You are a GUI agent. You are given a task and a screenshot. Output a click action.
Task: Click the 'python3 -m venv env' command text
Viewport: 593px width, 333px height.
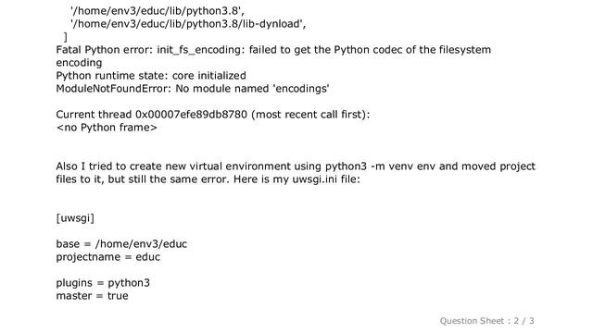point(380,166)
